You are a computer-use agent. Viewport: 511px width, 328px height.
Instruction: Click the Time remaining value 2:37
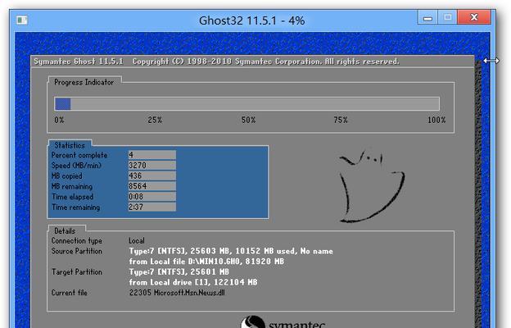point(151,207)
